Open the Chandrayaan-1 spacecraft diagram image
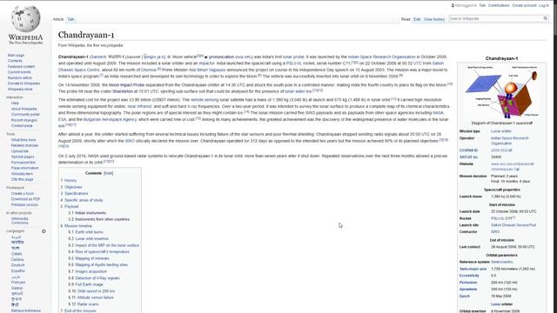 click(501, 92)
